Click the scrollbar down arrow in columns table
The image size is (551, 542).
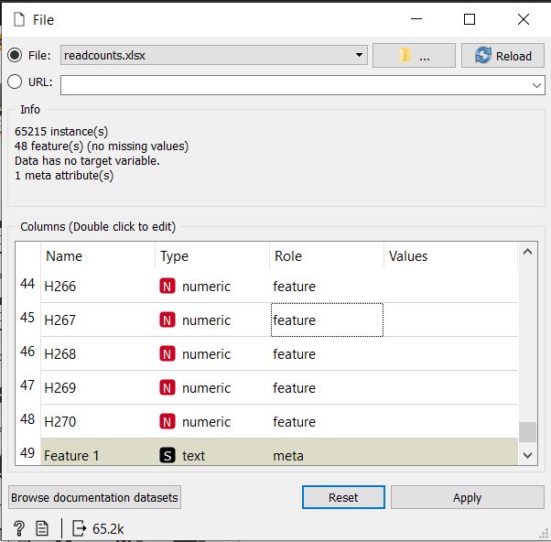527,455
